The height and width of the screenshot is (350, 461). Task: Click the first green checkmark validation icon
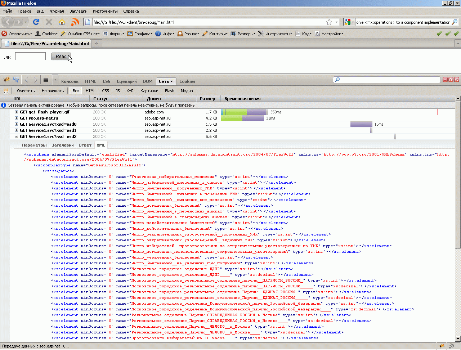439,33
